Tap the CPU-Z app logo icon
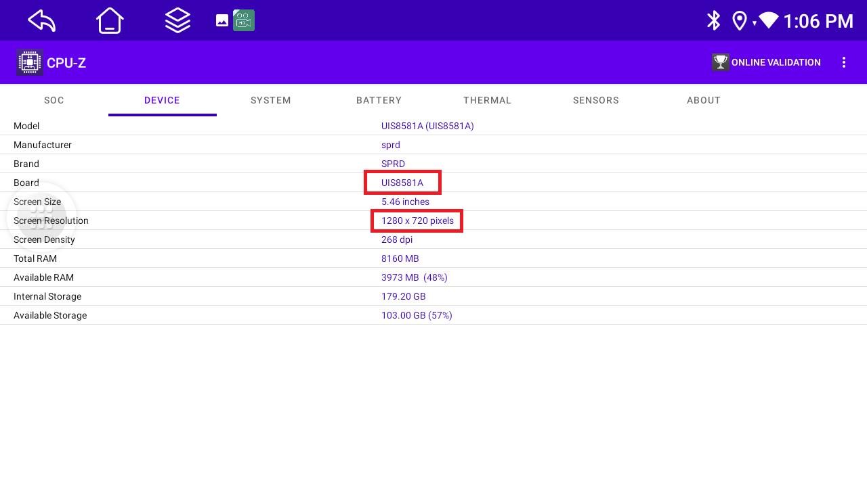Viewport: 867px width, 487px height. tap(30, 62)
